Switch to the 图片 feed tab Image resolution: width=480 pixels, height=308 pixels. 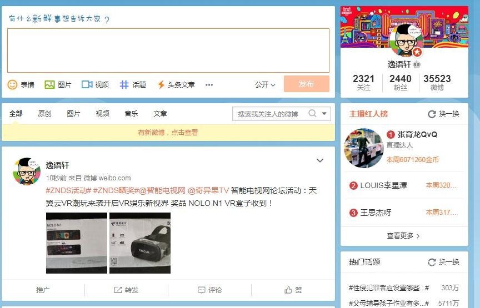(73, 114)
